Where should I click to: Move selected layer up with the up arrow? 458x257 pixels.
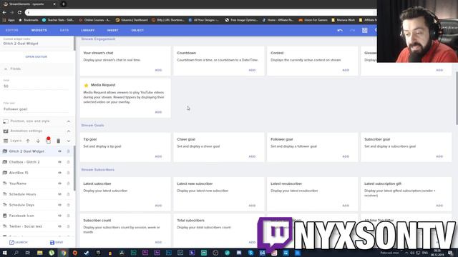click(28, 141)
